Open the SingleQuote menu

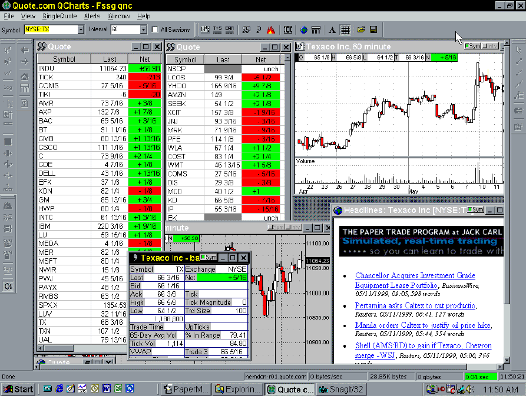point(59,16)
